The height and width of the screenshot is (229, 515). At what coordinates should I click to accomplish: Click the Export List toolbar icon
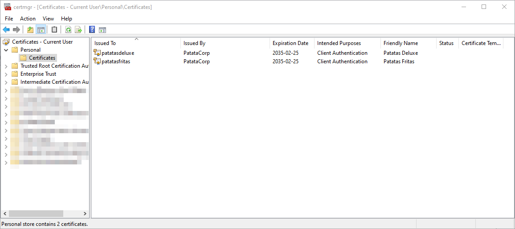click(x=78, y=30)
